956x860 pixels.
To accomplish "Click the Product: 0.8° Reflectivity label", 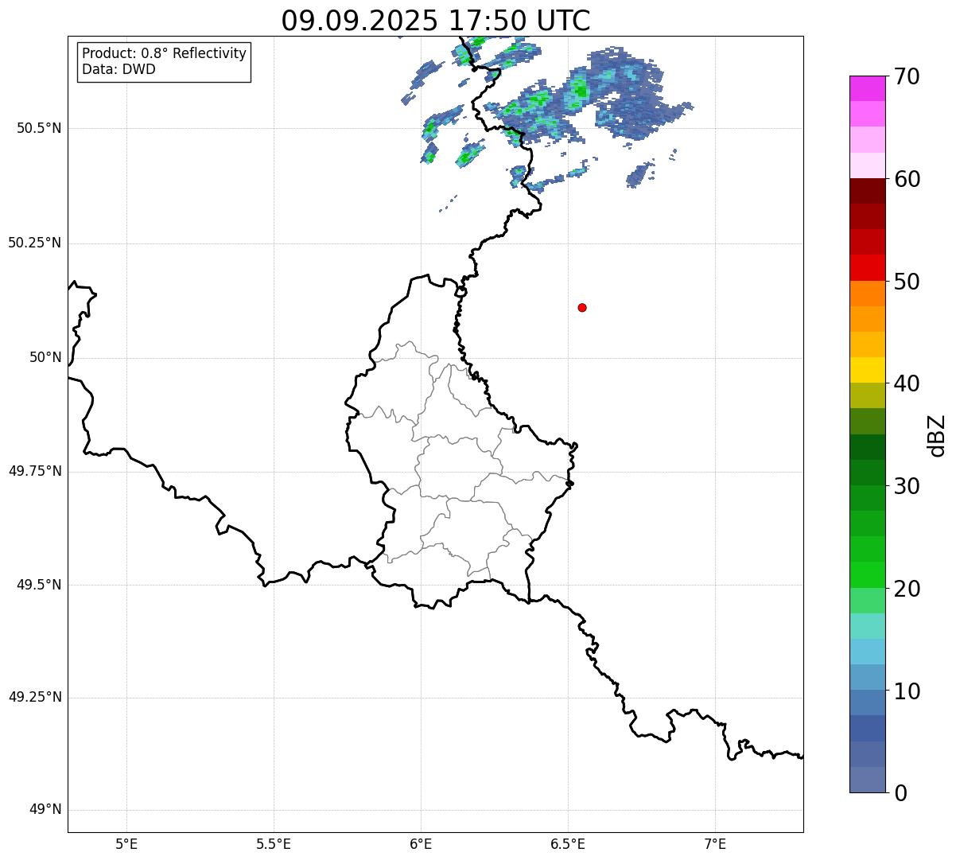I will point(165,53).
